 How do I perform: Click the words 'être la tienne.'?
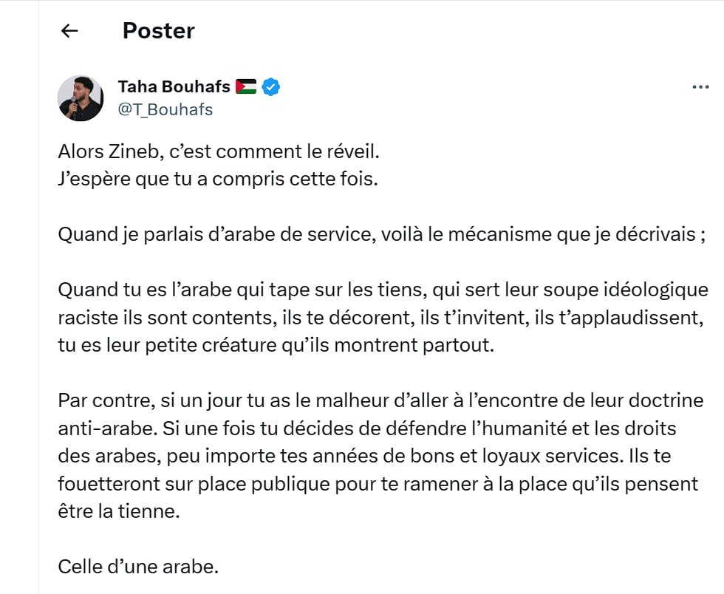coord(119,511)
